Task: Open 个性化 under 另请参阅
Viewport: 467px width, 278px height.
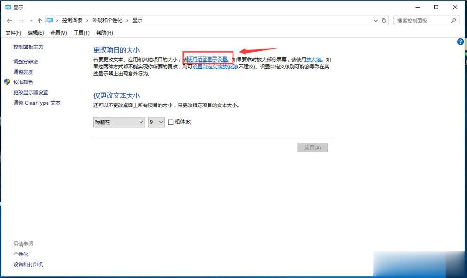Action: click(21, 254)
